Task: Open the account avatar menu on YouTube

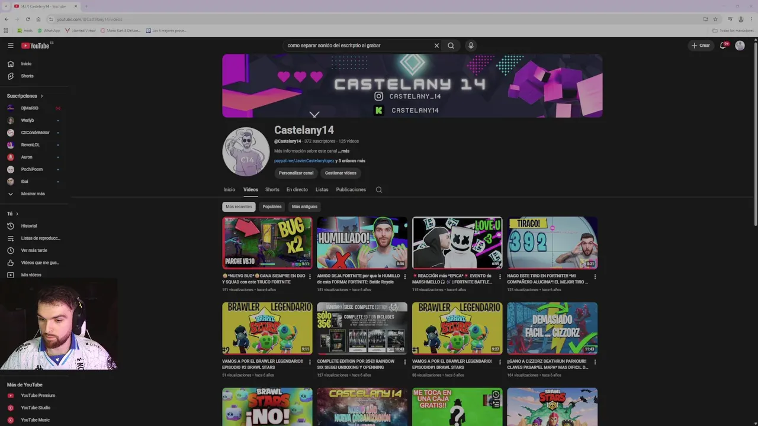Action: tap(740, 46)
